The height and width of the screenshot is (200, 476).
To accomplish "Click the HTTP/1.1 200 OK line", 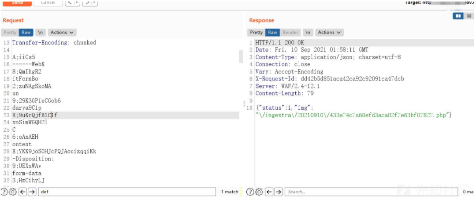I will click(x=279, y=42).
